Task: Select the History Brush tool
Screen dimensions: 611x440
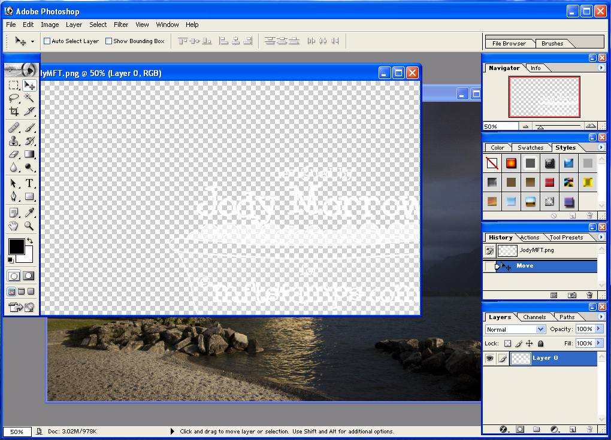Action: (x=29, y=141)
